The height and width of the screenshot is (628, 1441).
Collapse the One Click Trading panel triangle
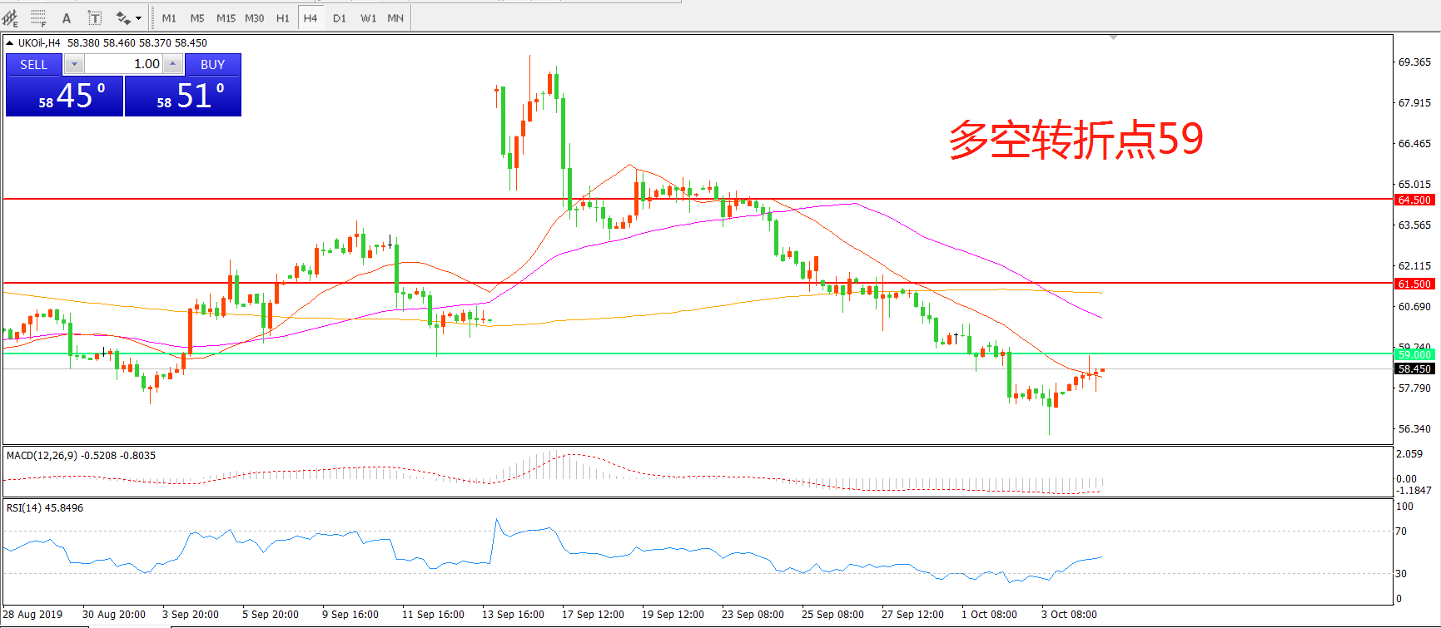9,42
